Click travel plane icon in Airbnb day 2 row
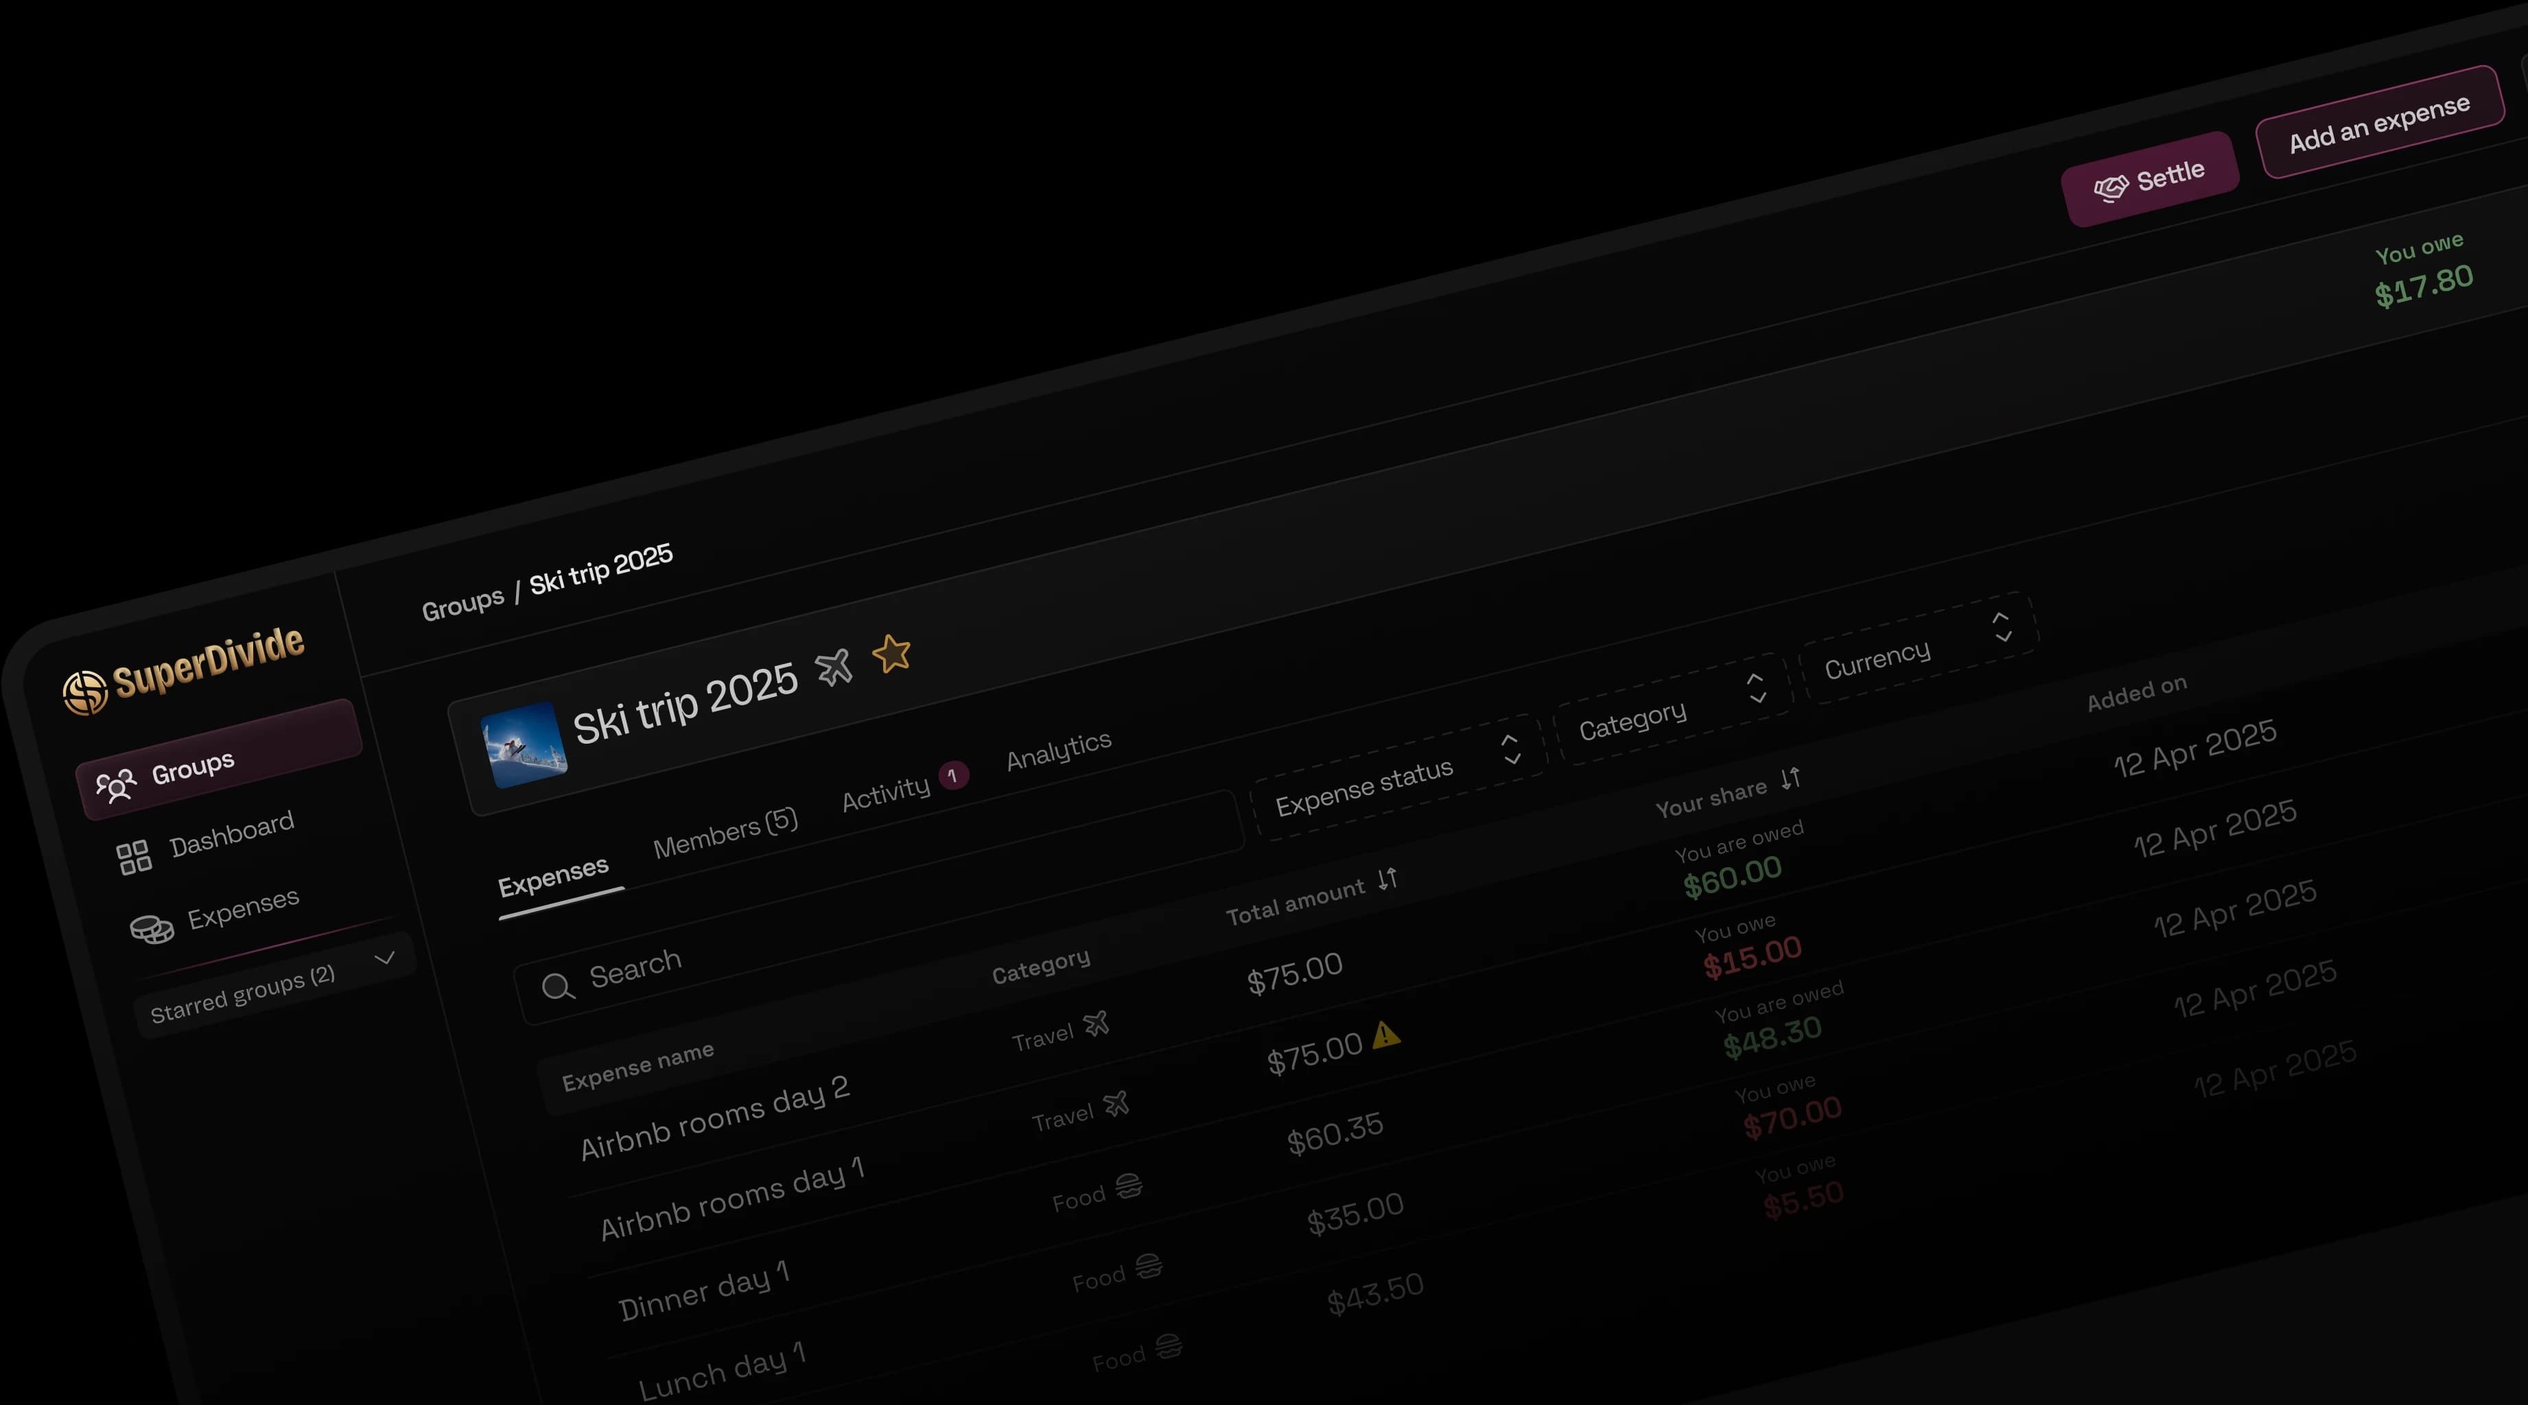Image resolution: width=2528 pixels, height=1405 pixels. 1096,1024
